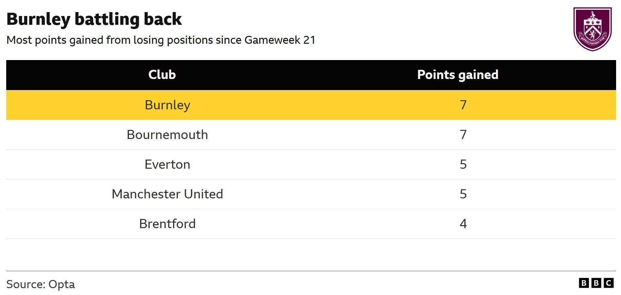Screen dimensions: 621x295
Task: Click Bournemouth's points value of 7
Action: click(x=463, y=135)
